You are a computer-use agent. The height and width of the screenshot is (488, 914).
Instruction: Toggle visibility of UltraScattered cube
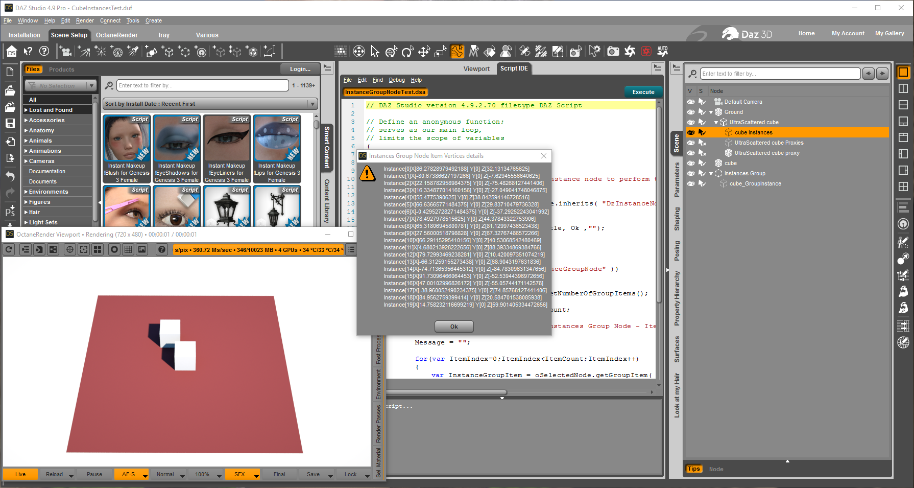(x=691, y=122)
